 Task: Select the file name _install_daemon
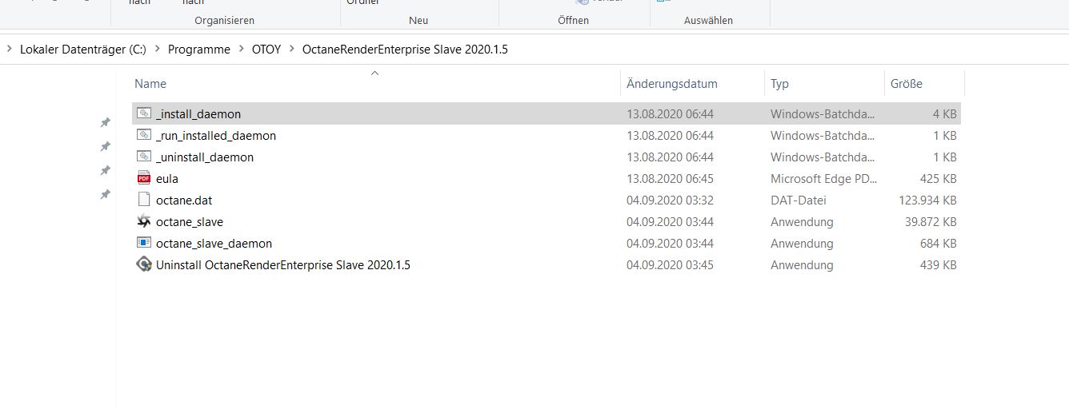click(x=198, y=114)
